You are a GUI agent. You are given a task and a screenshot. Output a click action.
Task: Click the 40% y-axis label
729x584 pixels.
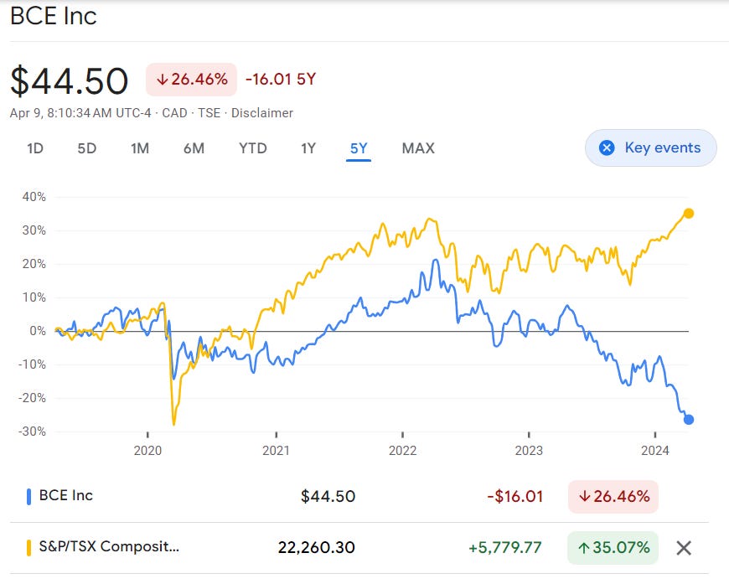pos(34,197)
